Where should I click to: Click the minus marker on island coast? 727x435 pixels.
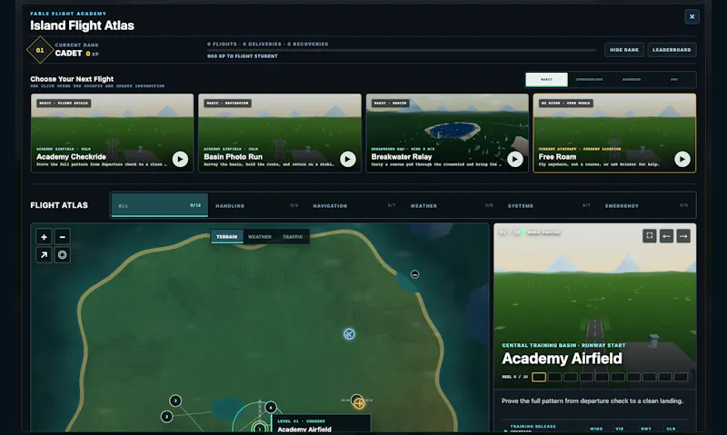pos(415,274)
